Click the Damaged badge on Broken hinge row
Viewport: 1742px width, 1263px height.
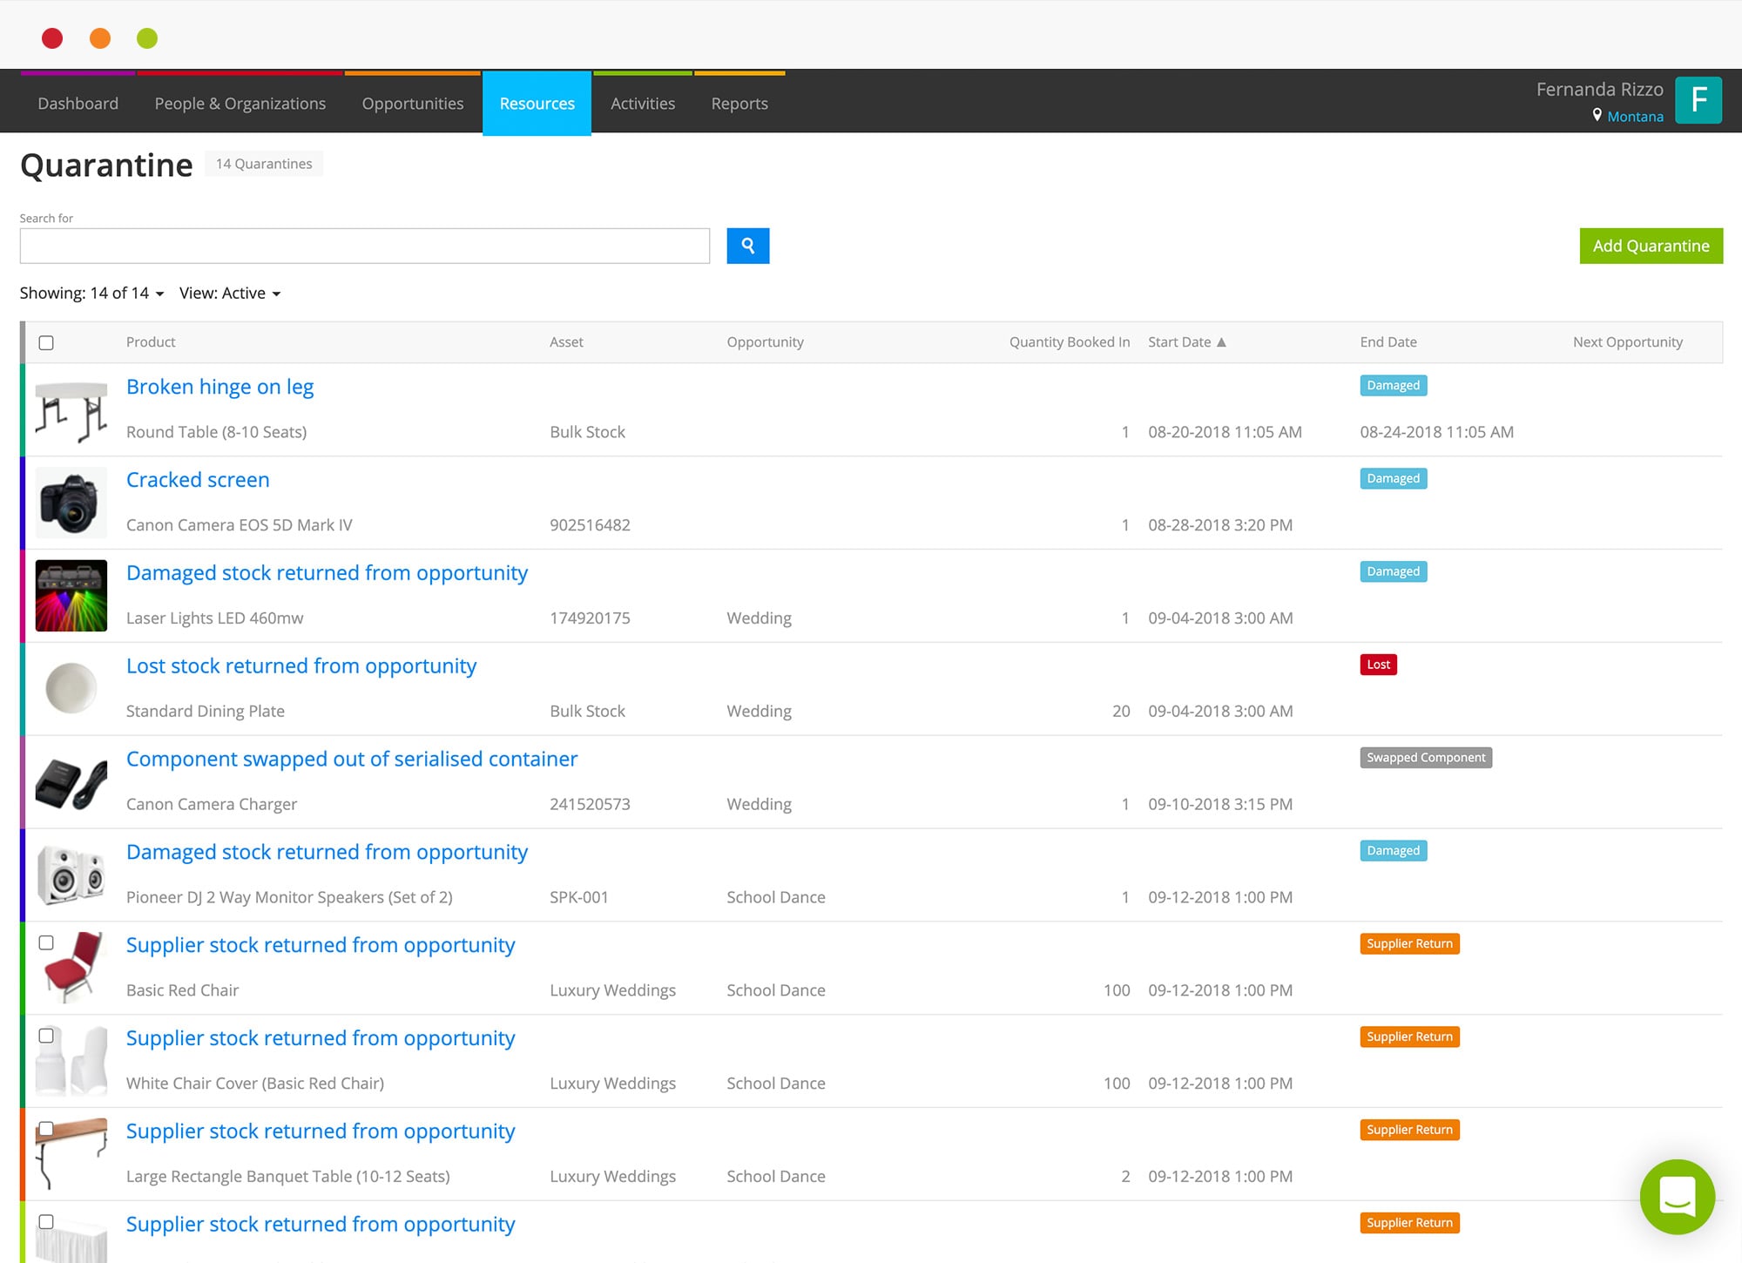[1393, 386]
